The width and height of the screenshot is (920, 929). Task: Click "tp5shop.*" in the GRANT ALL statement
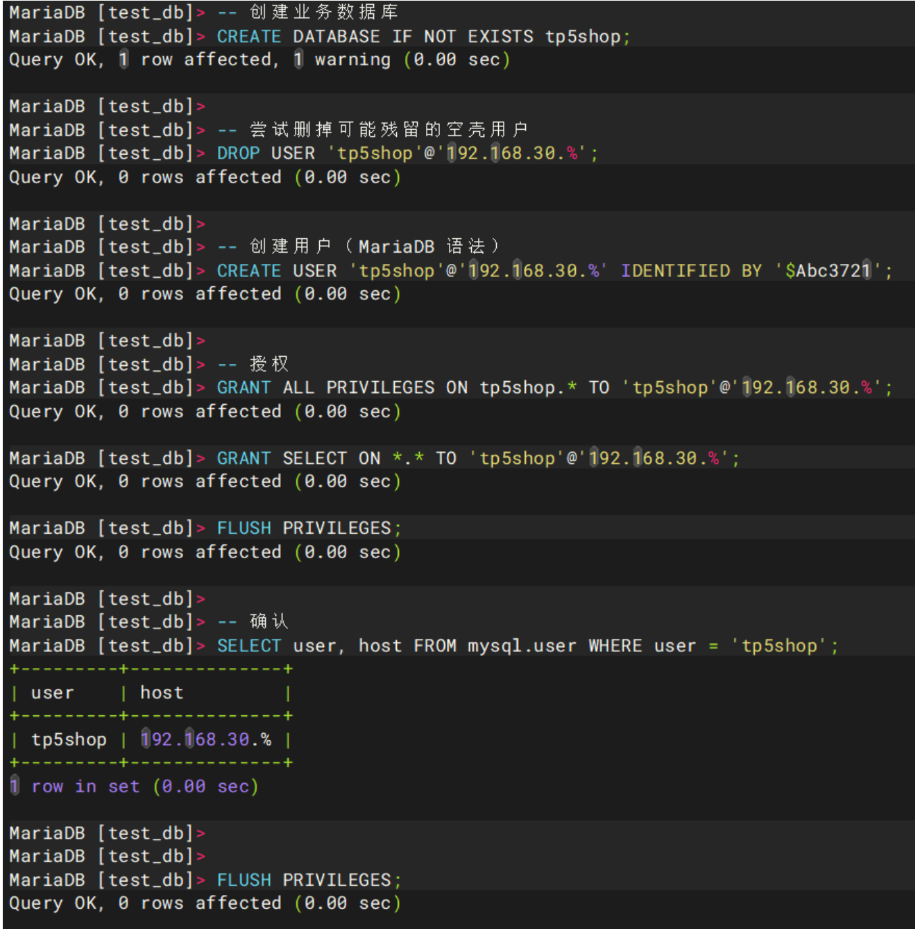point(528,387)
